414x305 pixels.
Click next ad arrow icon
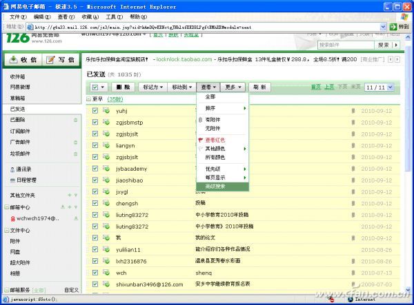[397, 59]
